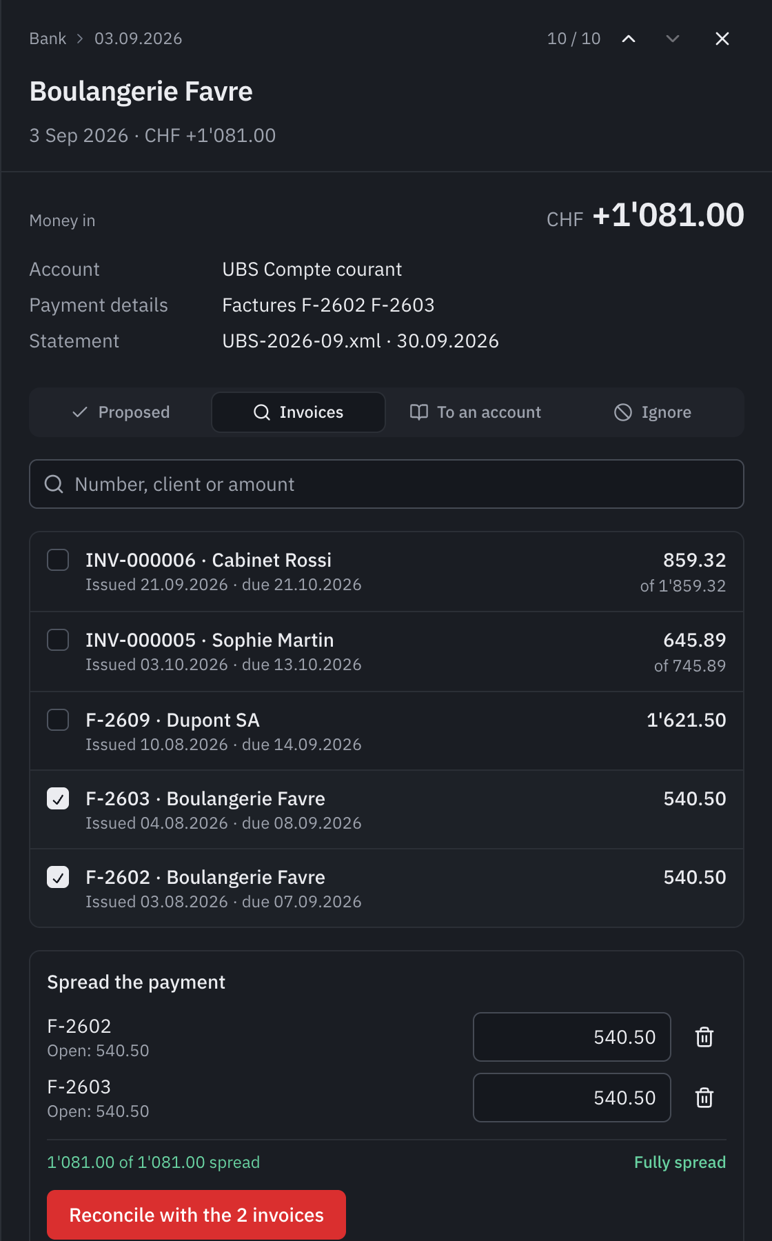This screenshot has width=772, height=1241.
Task: Uncheck the F-2603 Boulangerie Favre checkbox
Action: [x=58, y=798]
